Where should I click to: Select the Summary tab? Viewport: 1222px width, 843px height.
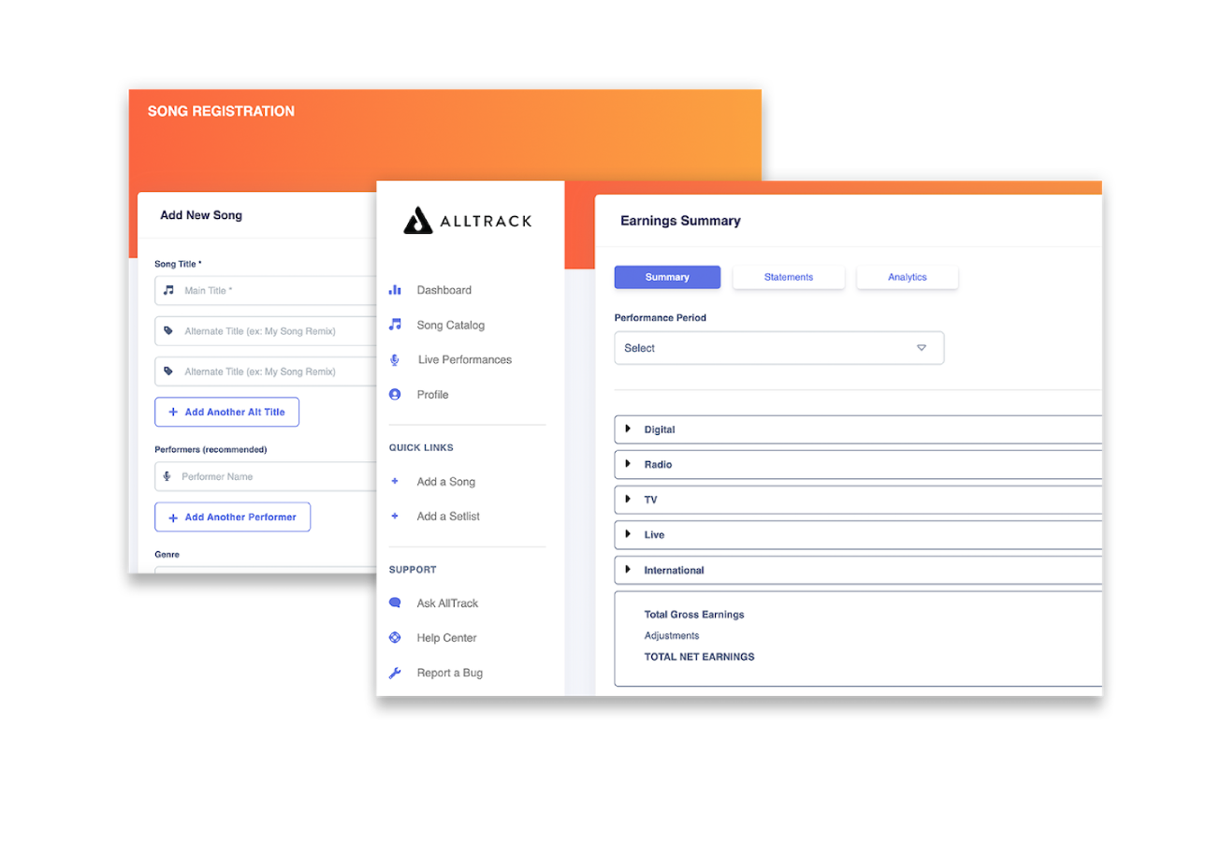click(667, 277)
